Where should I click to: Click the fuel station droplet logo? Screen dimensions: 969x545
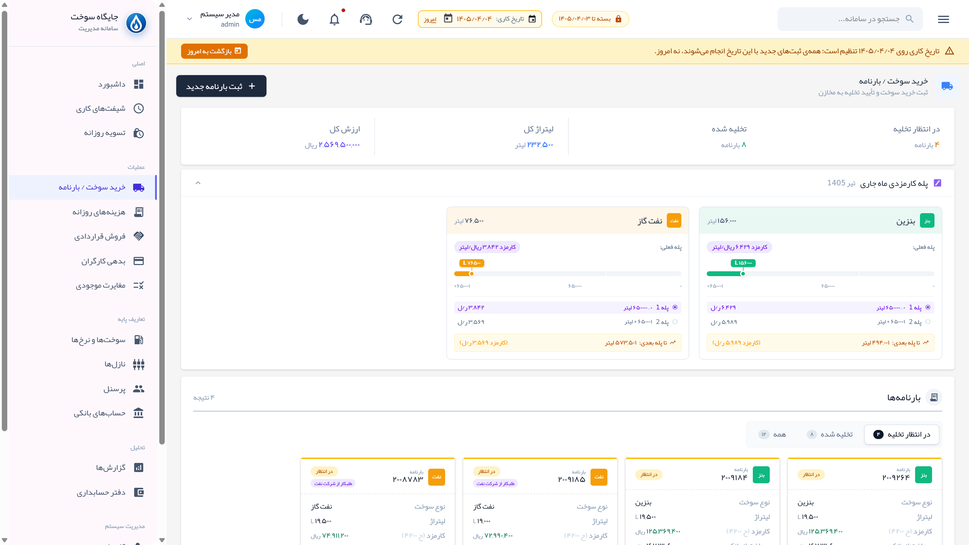[x=136, y=23]
